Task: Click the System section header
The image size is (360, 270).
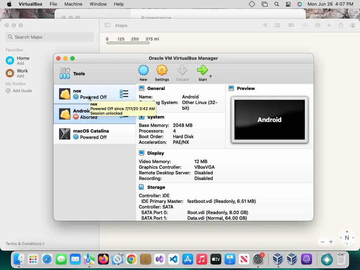Action: coord(156,117)
